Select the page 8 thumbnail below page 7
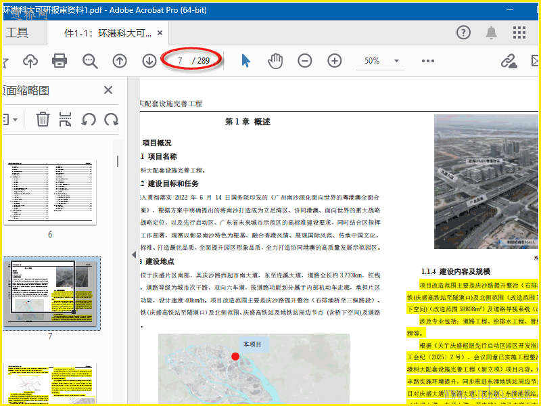Screen dimensions: 541x406 click(50, 383)
